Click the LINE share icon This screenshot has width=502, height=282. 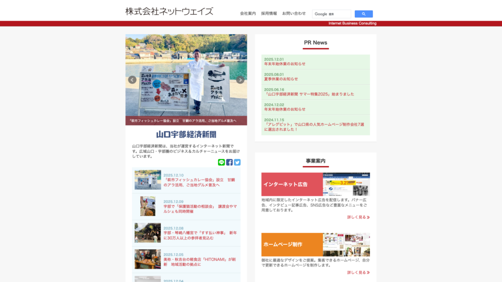222,162
